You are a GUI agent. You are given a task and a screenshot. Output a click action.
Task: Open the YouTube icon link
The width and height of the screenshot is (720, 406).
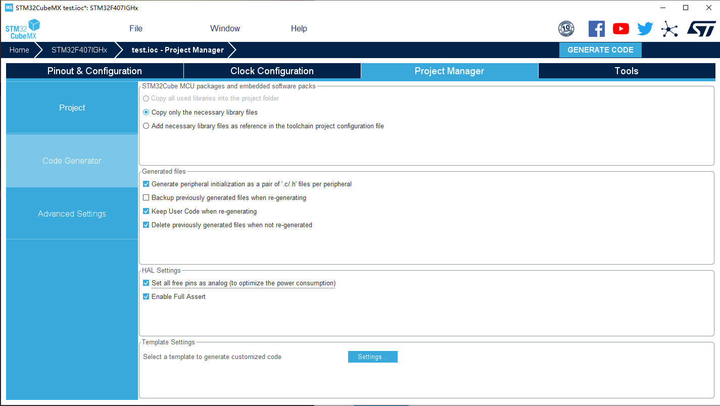[x=620, y=29]
